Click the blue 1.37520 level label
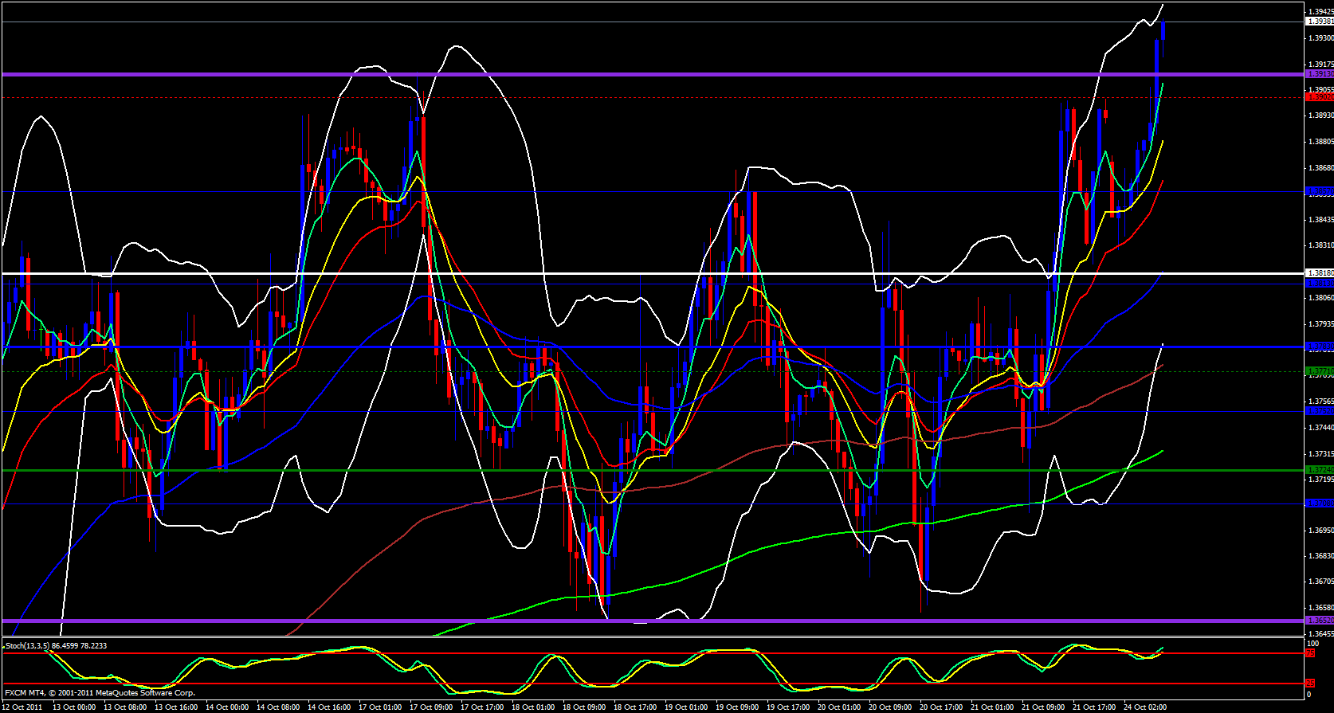Screen dimensions: 1334x713 point(1319,411)
